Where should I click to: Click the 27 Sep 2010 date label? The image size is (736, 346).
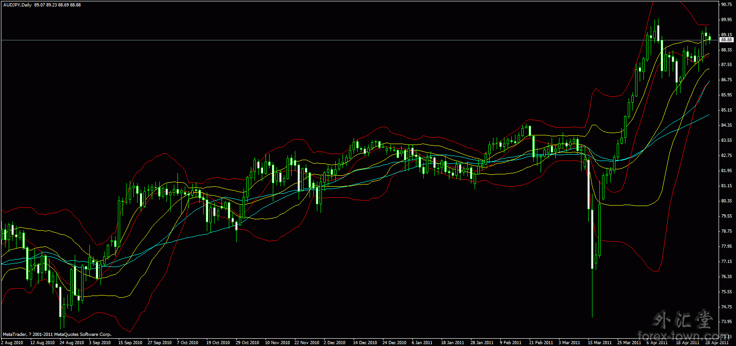pos(160,342)
